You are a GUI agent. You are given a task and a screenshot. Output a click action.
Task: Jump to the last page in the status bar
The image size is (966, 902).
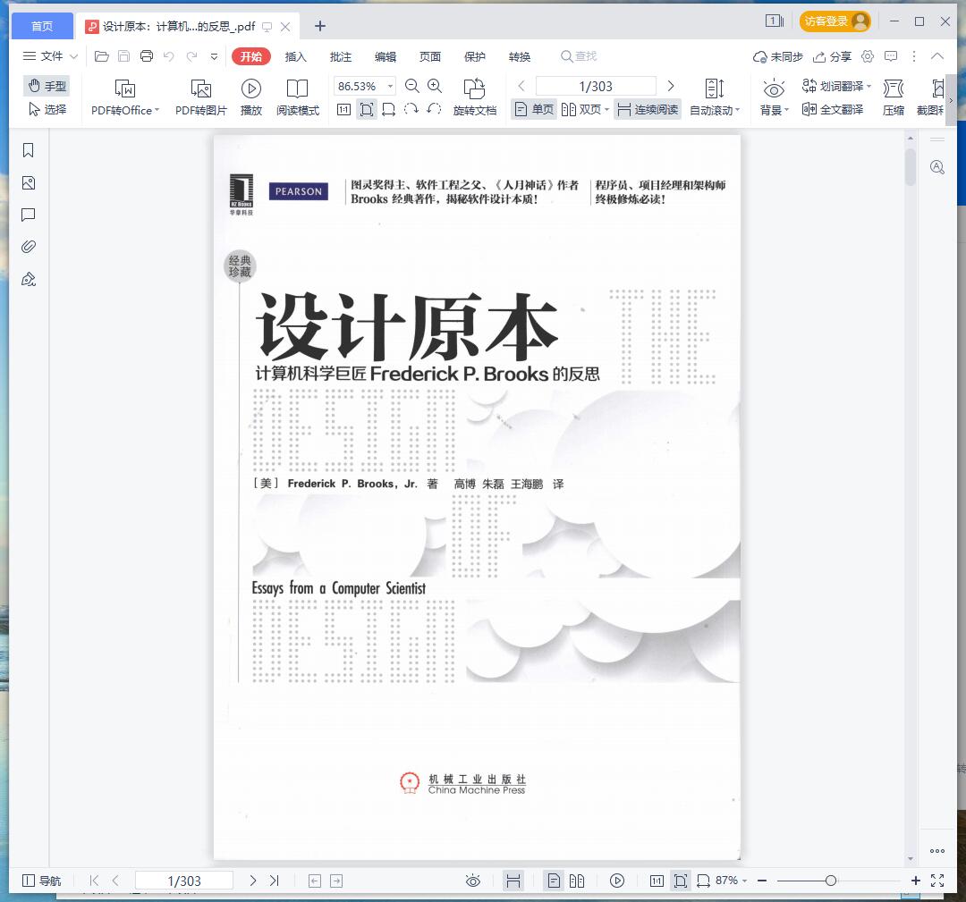click(275, 881)
